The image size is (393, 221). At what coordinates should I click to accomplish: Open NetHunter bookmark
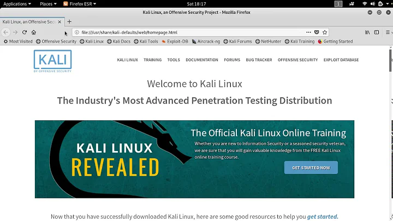click(x=268, y=41)
